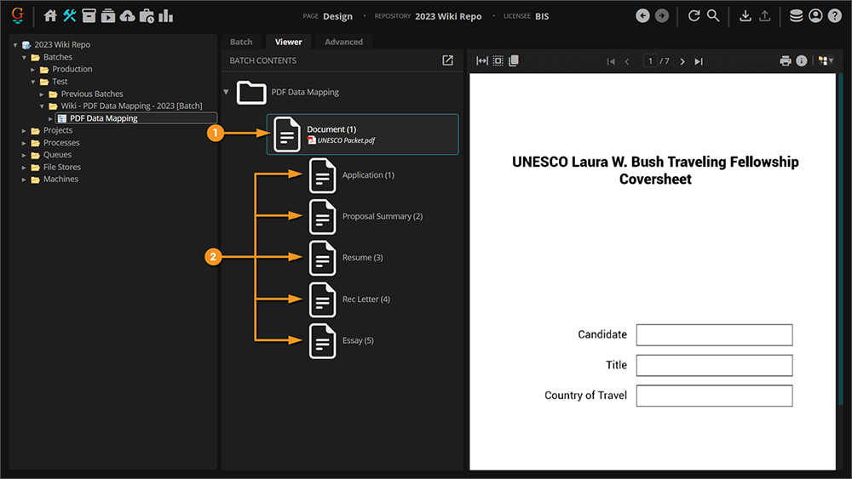Screen dimensions: 852x479
Task: Collapse Wiki - PDF Data Mapping batch node
Action: 41,106
